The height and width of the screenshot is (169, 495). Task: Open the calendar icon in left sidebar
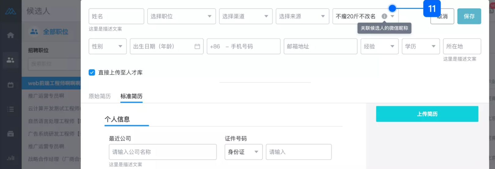point(10,85)
